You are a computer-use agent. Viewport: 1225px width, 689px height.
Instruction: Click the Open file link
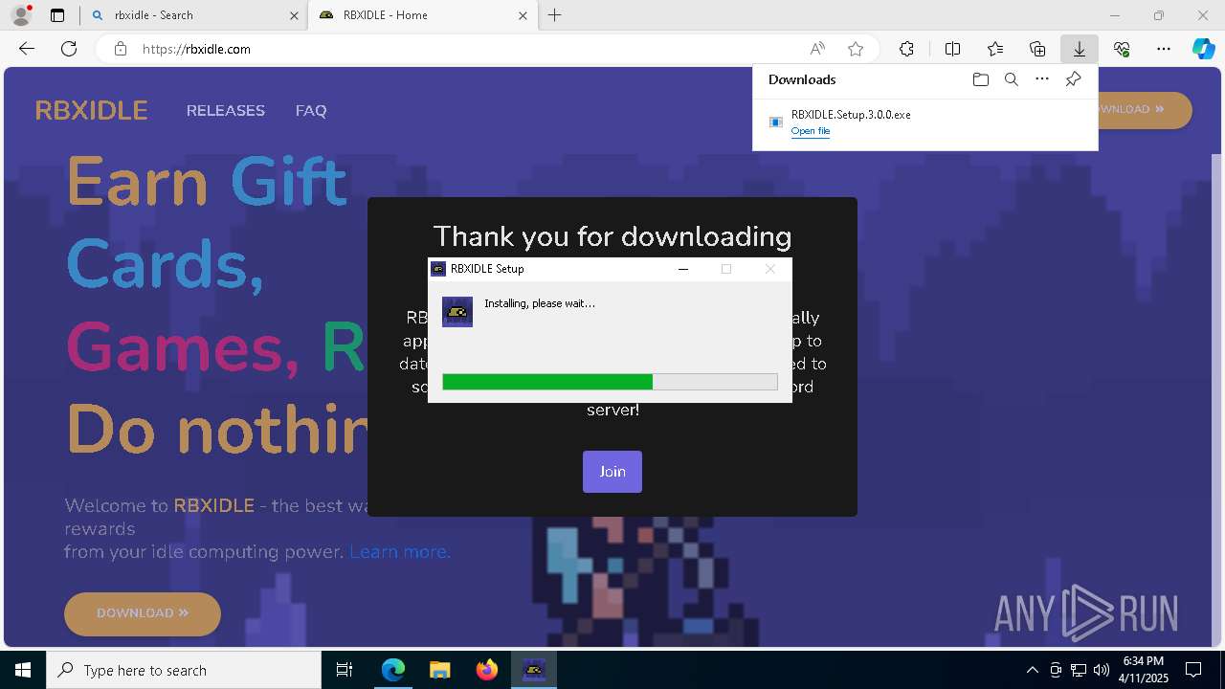pyautogui.click(x=811, y=131)
